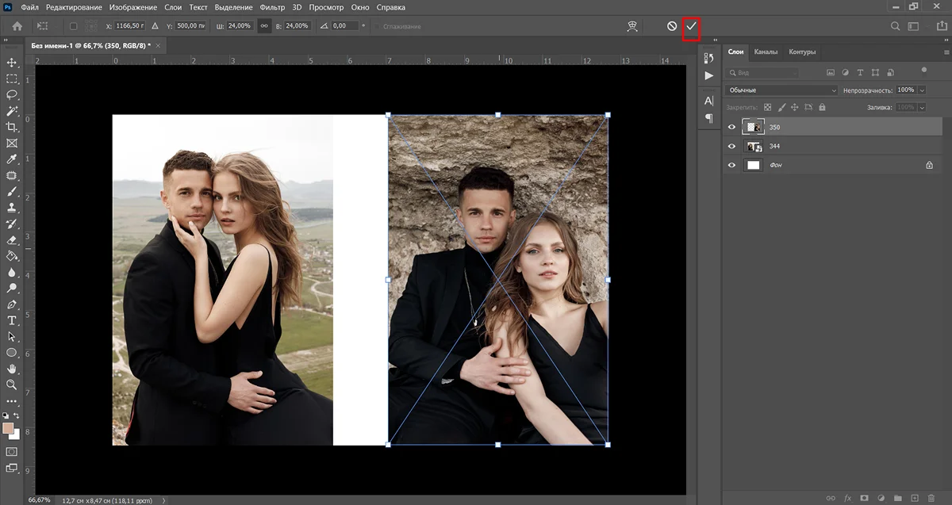Commit the transform with the checkmark
The height and width of the screenshot is (505, 952).
(x=691, y=26)
